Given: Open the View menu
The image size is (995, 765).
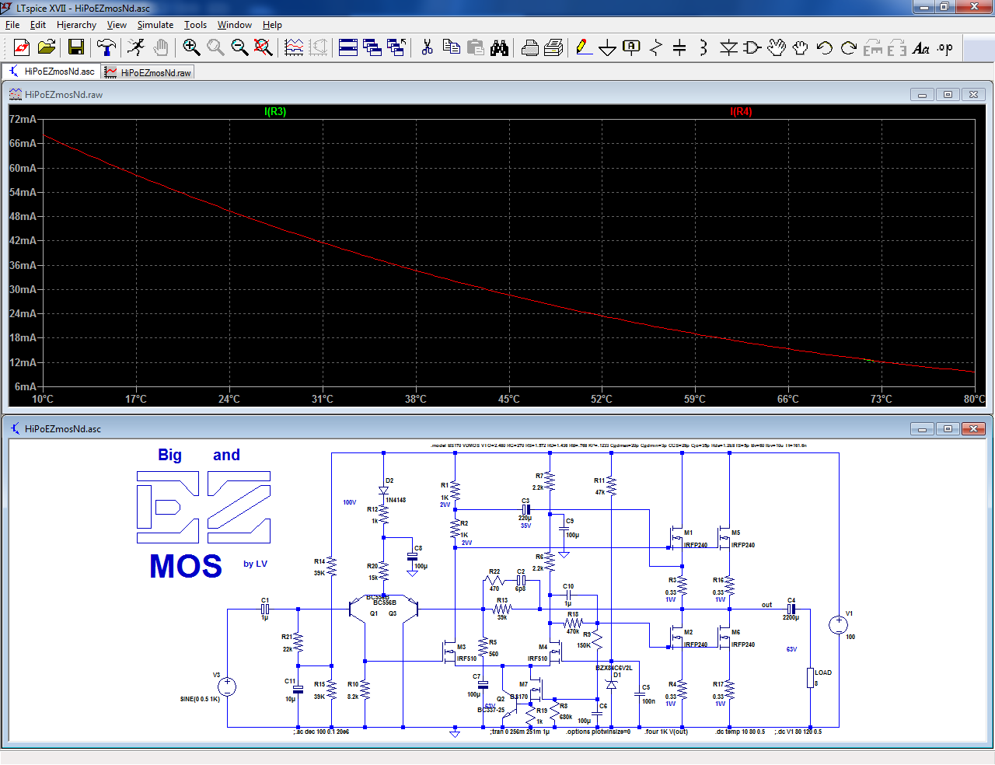Looking at the screenshot, I should pos(117,25).
